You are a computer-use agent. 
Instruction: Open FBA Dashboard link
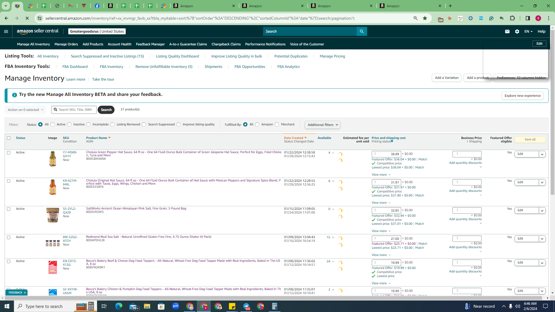point(75,67)
